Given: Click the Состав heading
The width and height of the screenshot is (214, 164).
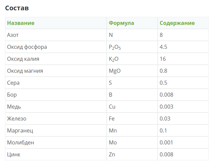Looking at the screenshot, I should 17,8.
